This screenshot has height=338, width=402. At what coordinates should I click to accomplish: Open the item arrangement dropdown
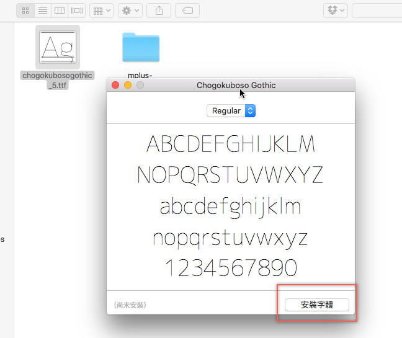(102, 11)
